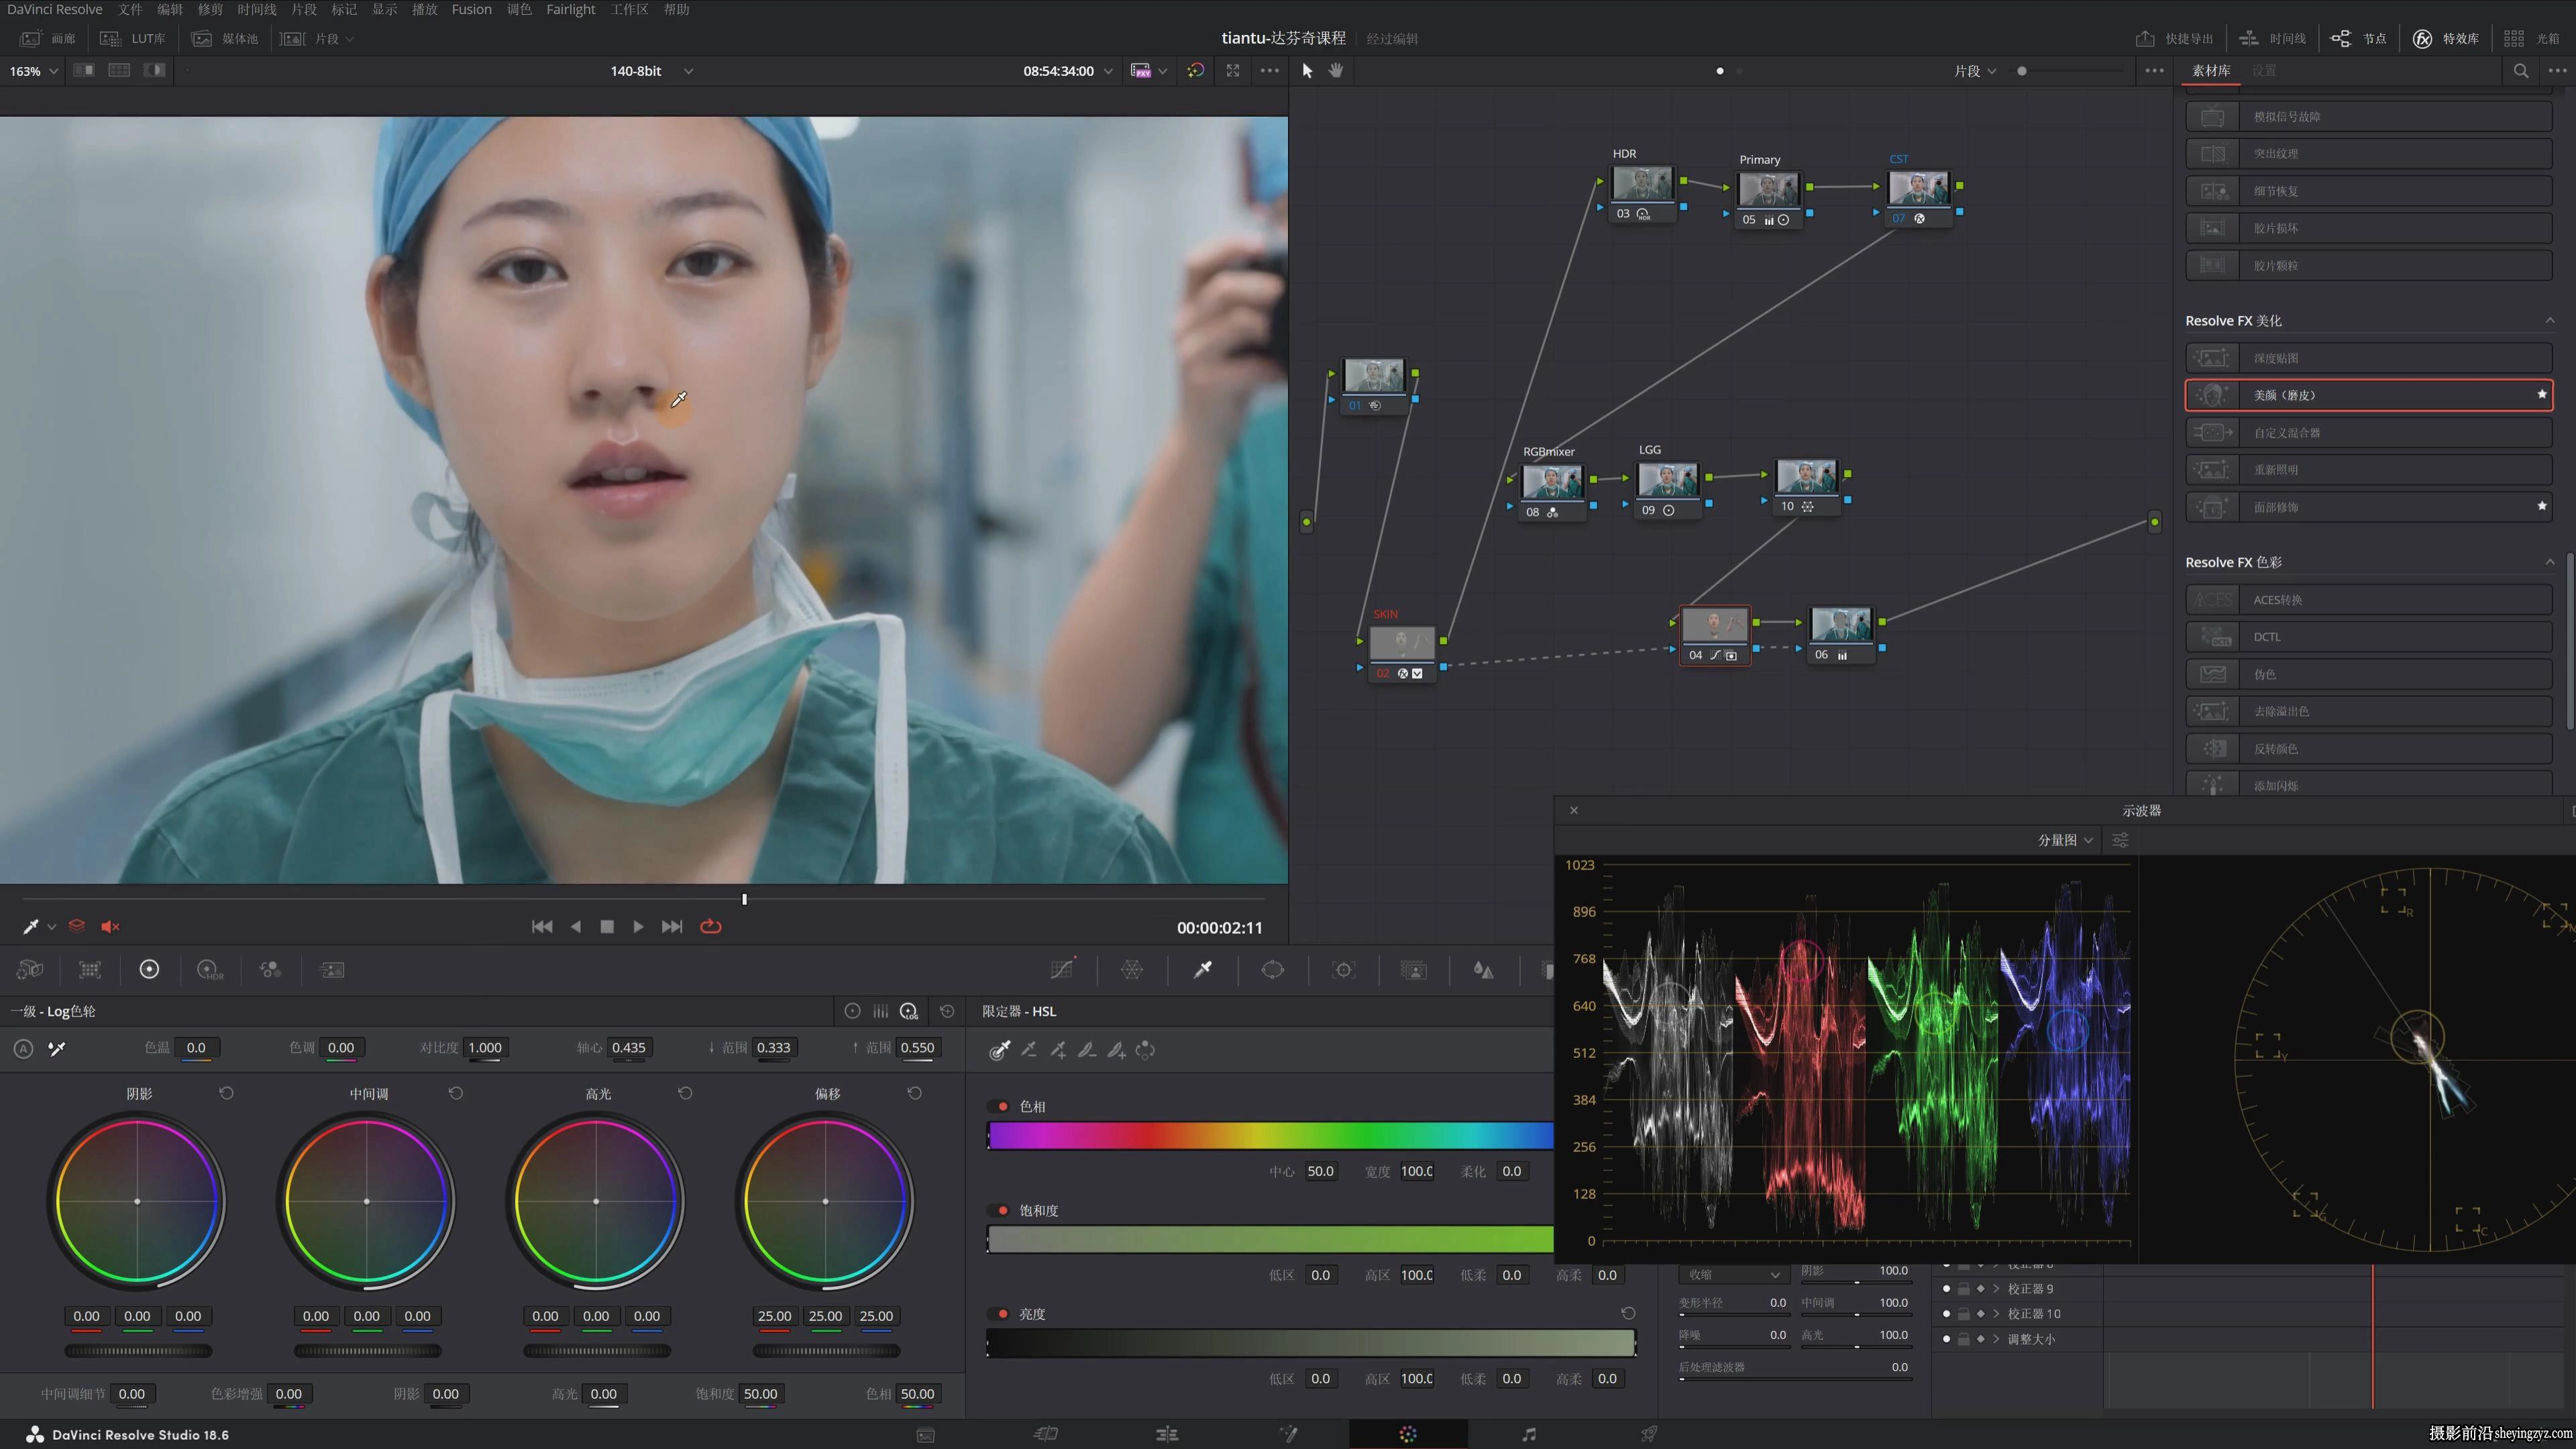Screen dimensions: 2576x1449
Task: Open the Curves palette
Action: (x=1062, y=969)
